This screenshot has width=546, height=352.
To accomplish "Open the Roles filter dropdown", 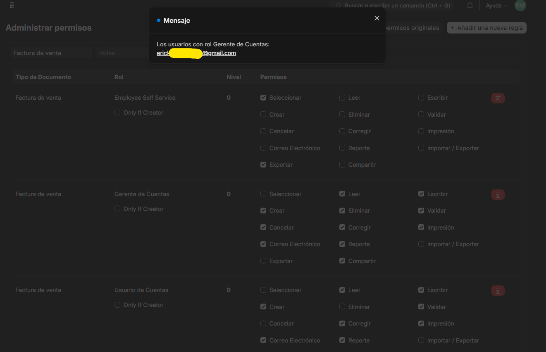I will tap(122, 53).
